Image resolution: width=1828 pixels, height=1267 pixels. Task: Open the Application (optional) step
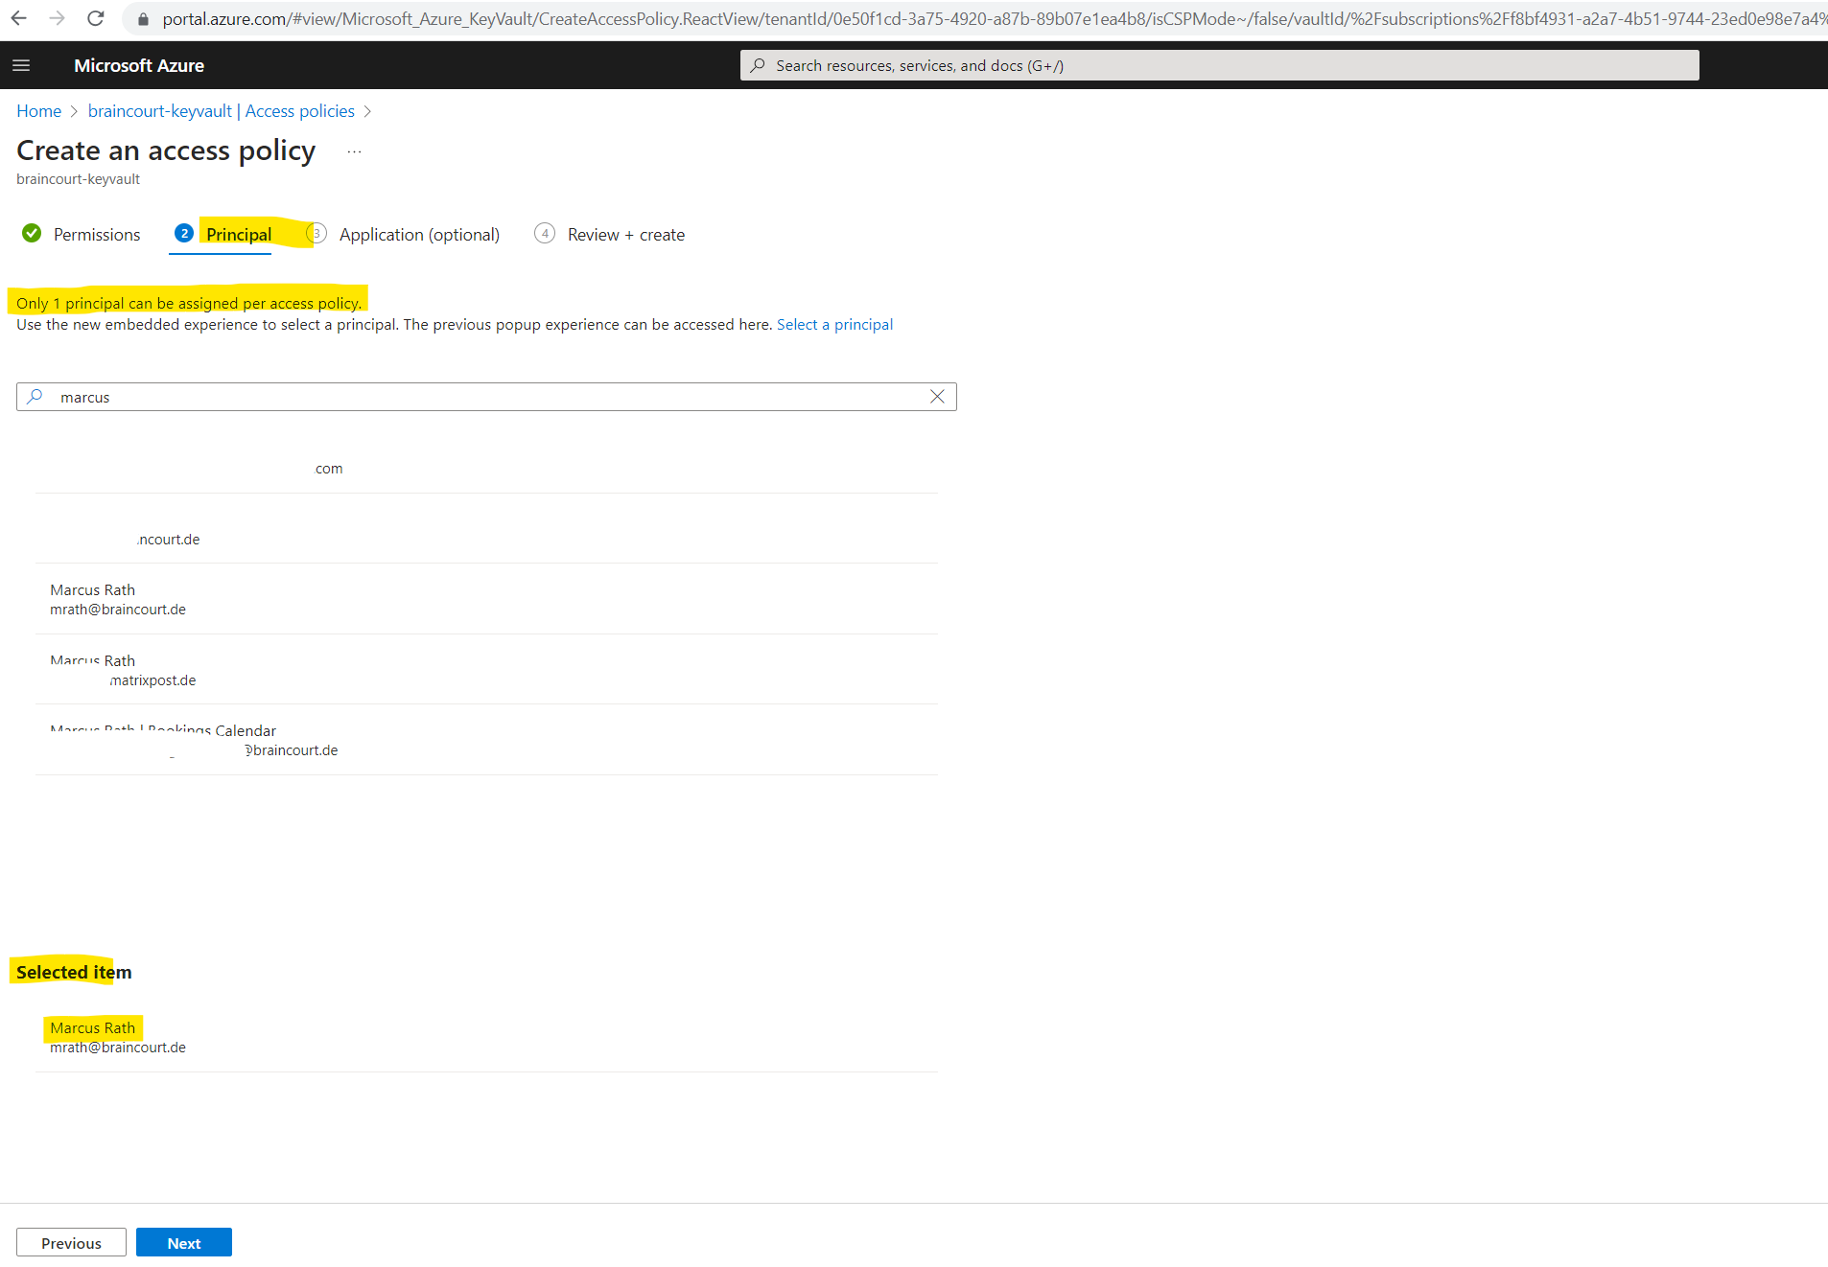click(x=419, y=234)
